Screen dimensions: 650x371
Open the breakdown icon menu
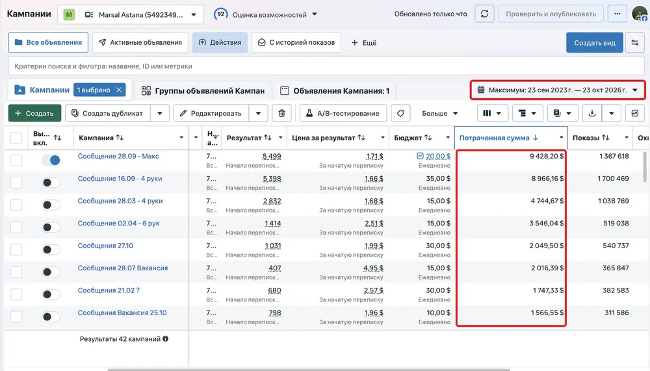pos(527,113)
